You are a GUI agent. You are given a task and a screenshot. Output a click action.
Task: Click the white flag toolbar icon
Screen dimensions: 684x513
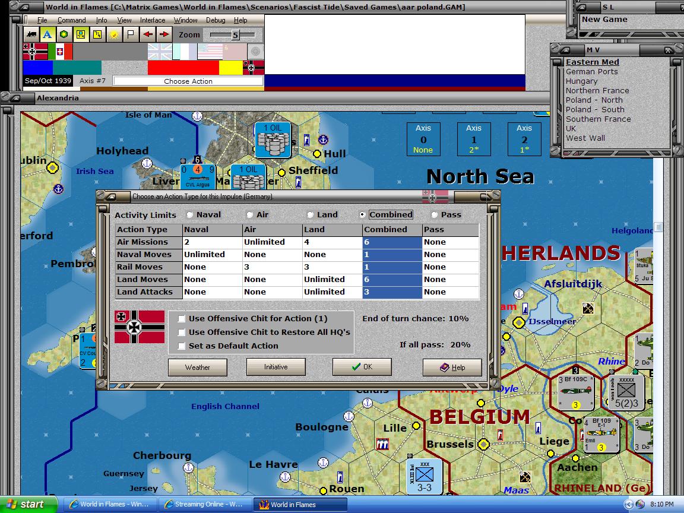click(x=131, y=34)
